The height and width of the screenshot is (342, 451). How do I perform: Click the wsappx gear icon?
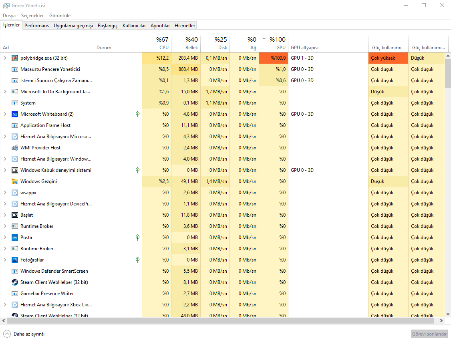[15, 193]
